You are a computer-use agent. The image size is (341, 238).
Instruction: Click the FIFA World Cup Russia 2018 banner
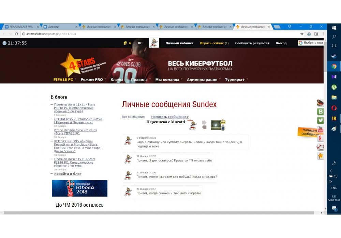pos(79,188)
